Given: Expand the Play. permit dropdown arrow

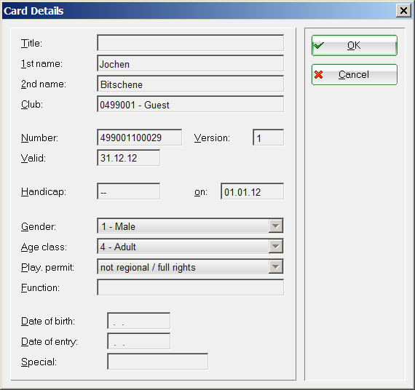Looking at the screenshot, I should click(275, 267).
